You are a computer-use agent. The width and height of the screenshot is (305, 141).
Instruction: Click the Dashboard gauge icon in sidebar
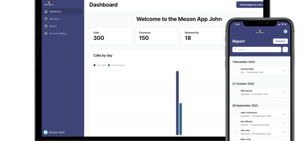click(x=46, y=12)
